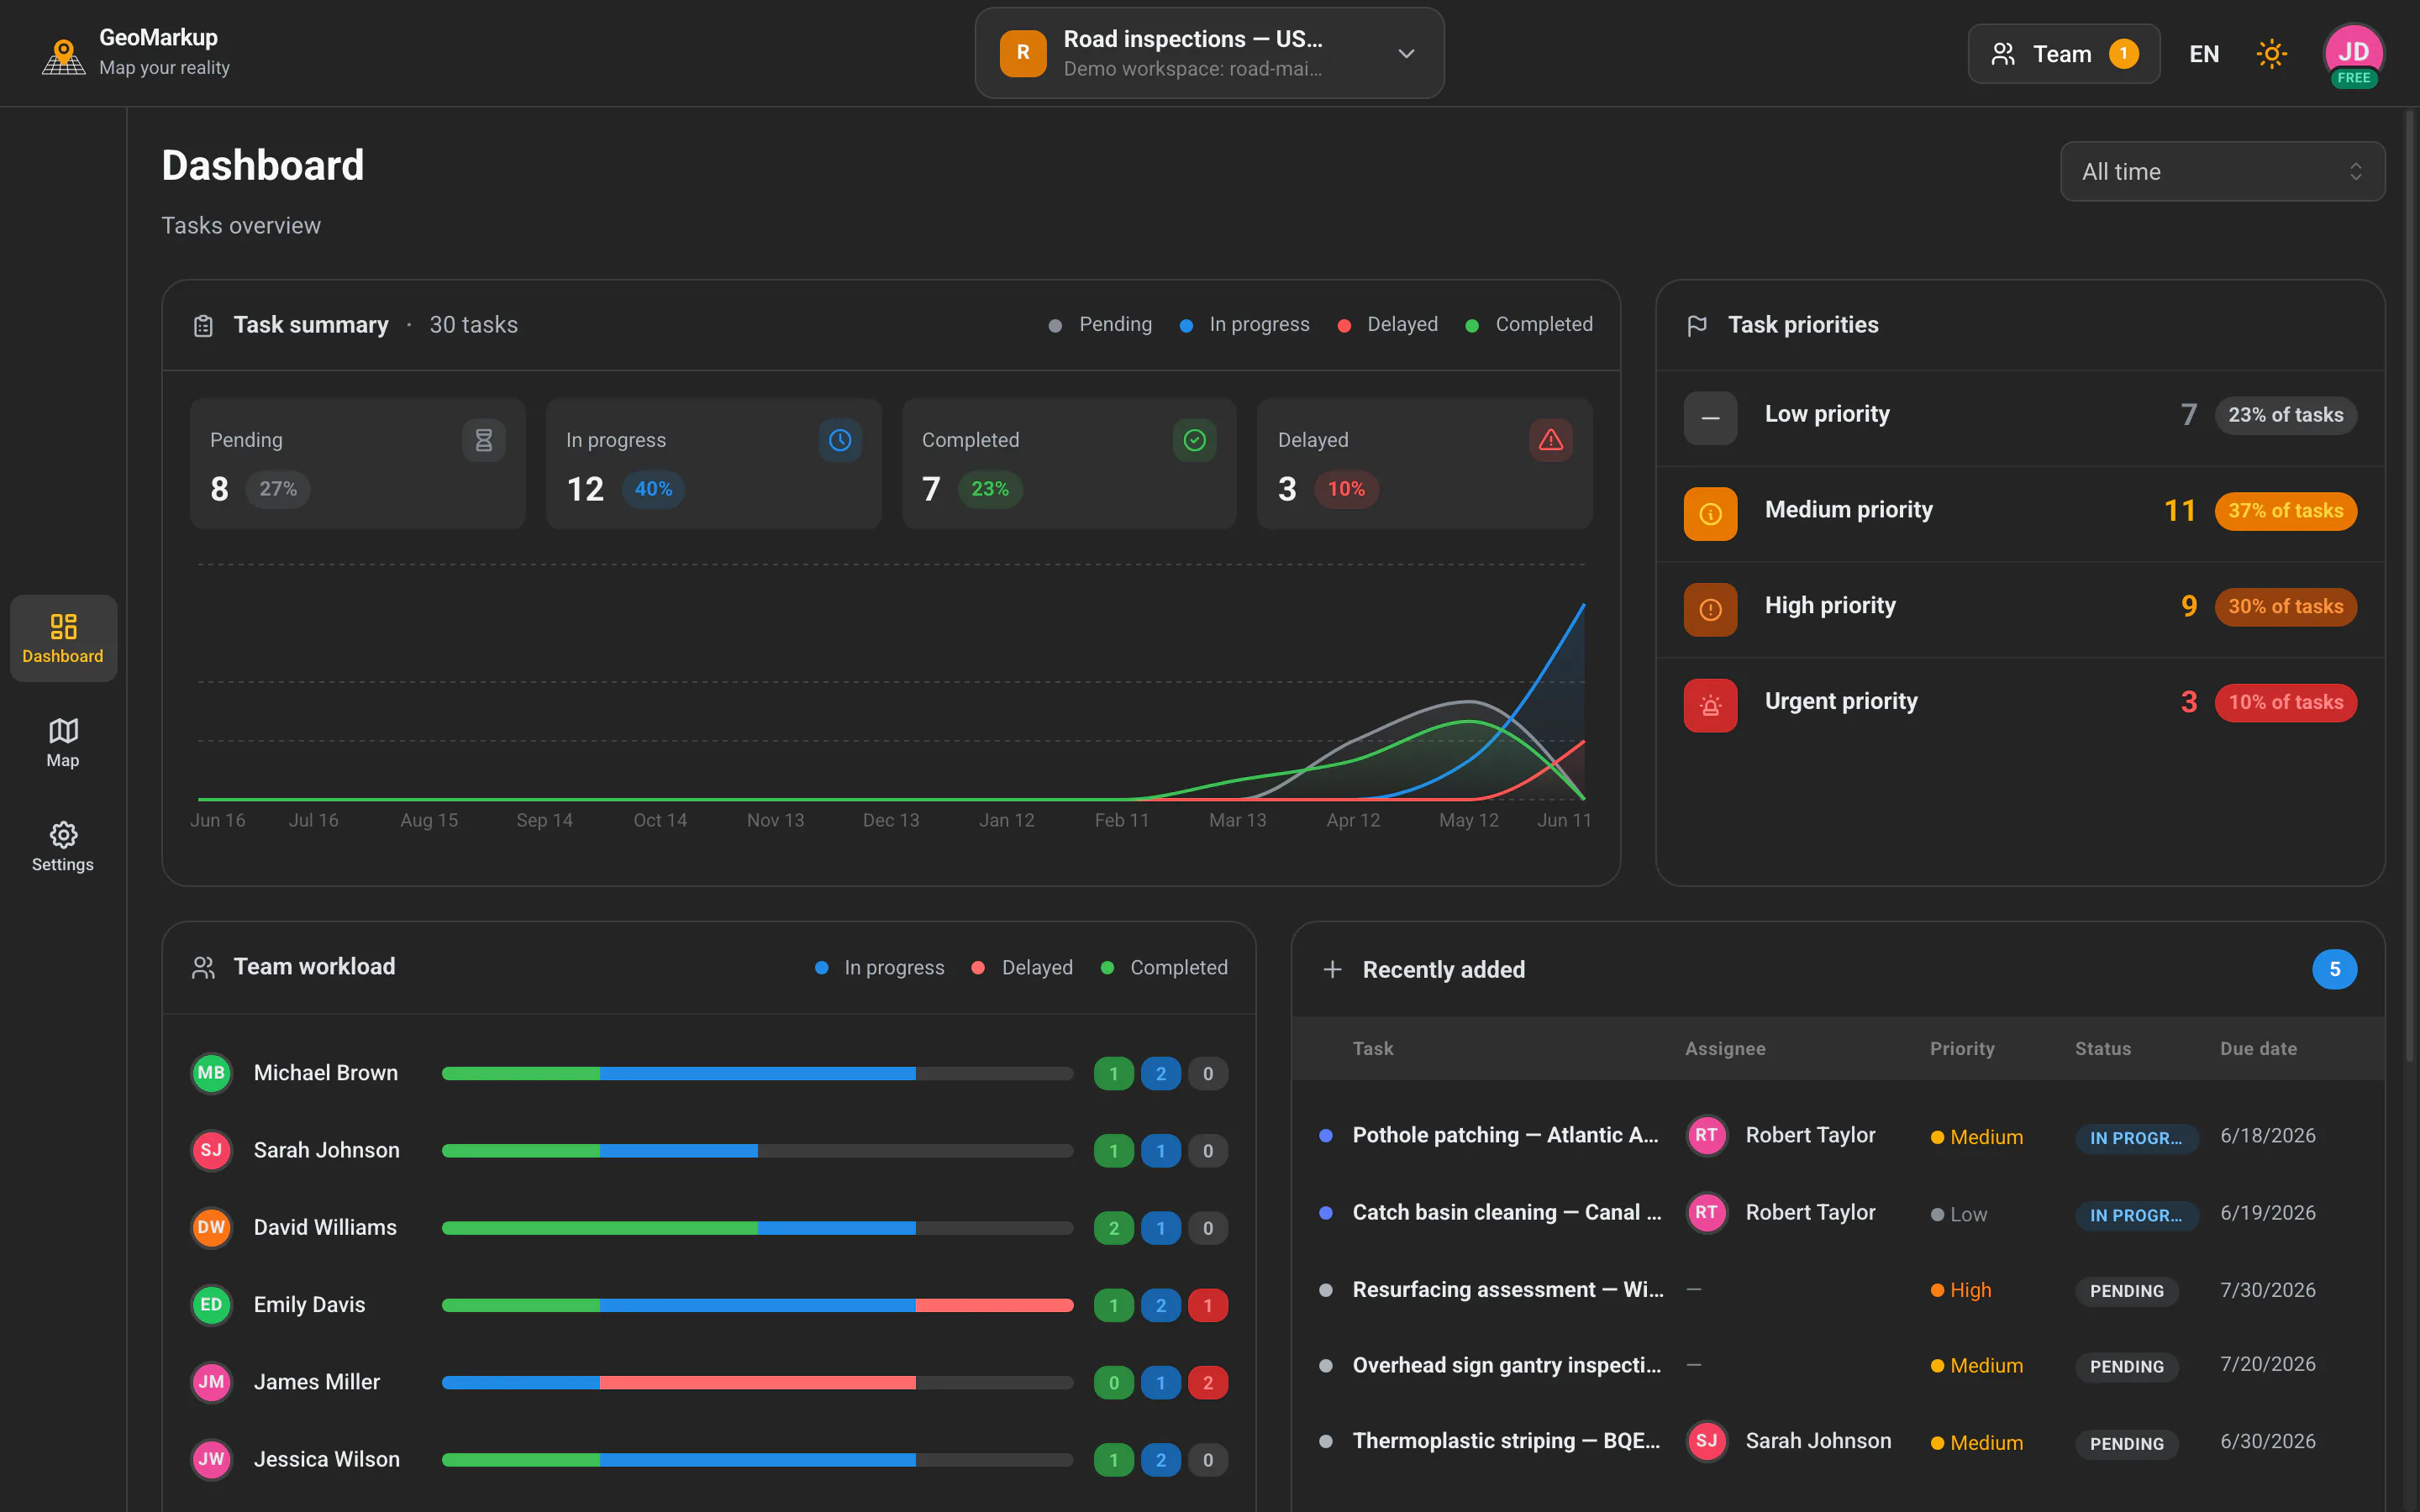This screenshot has height=1512, width=2420.
Task: Open the Settings sidebar section
Action: coord(63,847)
